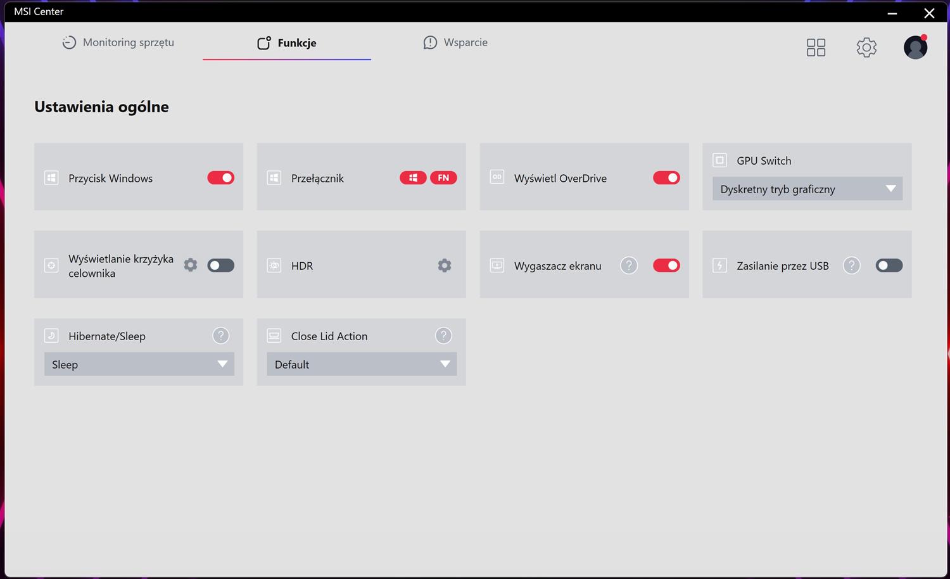Click help icon for Hibernate/Sleep
Image resolution: width=950 pixels, height=579 pixels.
(220, 336)
